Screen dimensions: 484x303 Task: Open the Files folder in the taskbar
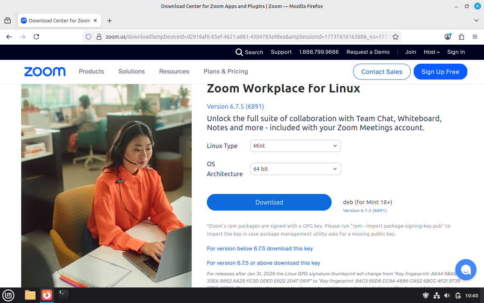(x=30, y=295)
